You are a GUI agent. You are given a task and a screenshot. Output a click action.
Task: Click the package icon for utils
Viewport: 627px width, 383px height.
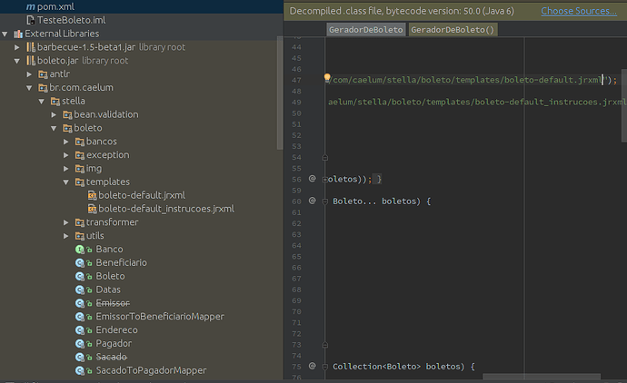click(x=80, y=236)
